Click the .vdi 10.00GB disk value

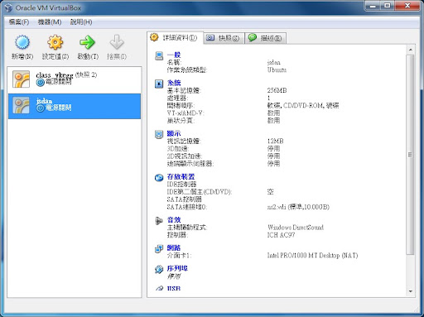coord(298,207)
